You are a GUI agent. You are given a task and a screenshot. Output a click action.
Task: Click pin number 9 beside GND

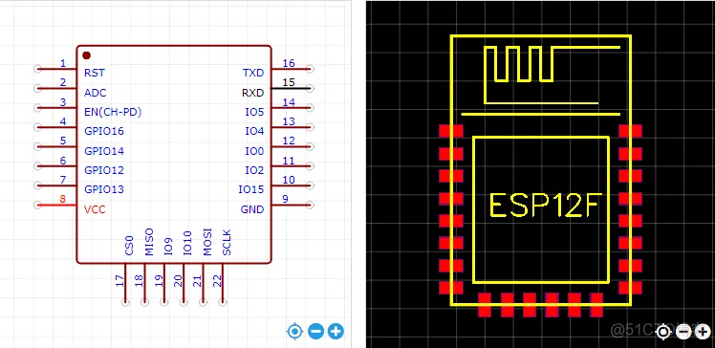pyautogui.click(x=285, y=199)
